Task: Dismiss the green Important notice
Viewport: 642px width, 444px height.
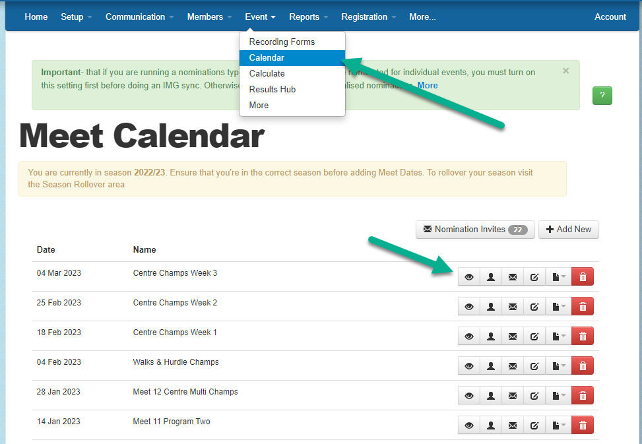Action: tap(565, 71)
